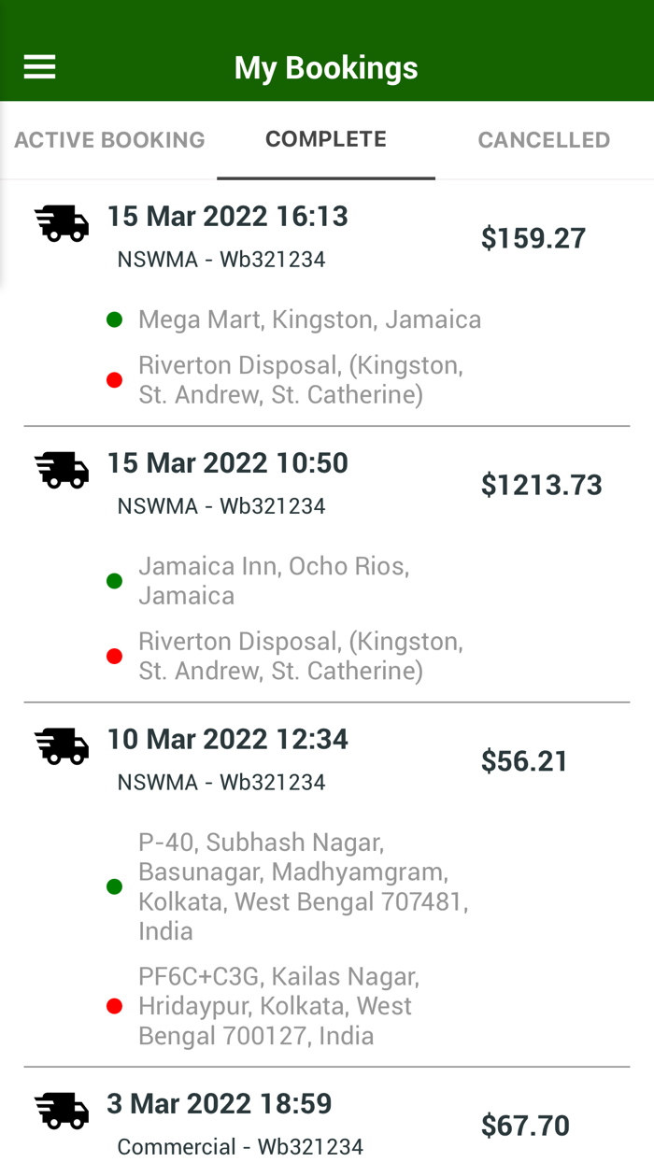Image resolution: width=654 pixels, height=1162 pixels.
Task: Tap the truck icon on the 15 Mar 16:13 booking
Action: [61, 224]
